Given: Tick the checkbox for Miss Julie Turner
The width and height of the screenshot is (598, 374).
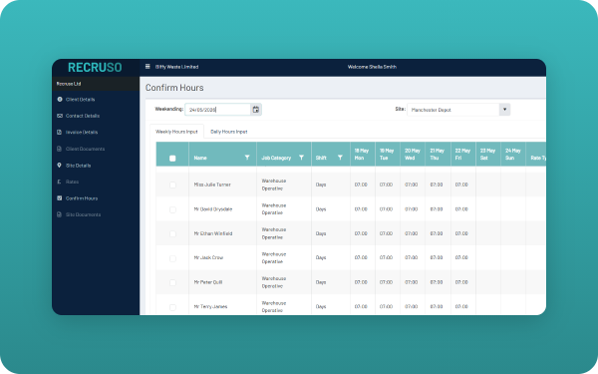Looking at the screenshot, I should (172, 185).
